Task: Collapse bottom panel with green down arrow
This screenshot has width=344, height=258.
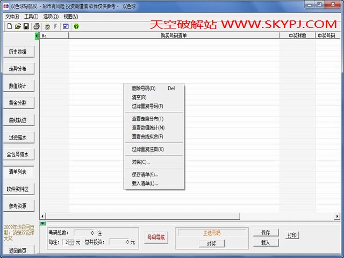Action: point(43,223)
